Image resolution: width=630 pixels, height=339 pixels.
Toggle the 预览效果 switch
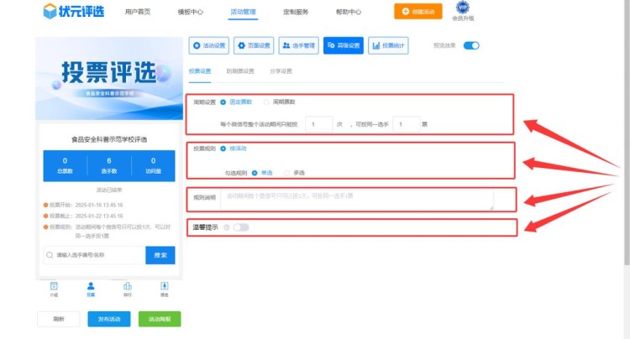(470, 45)
